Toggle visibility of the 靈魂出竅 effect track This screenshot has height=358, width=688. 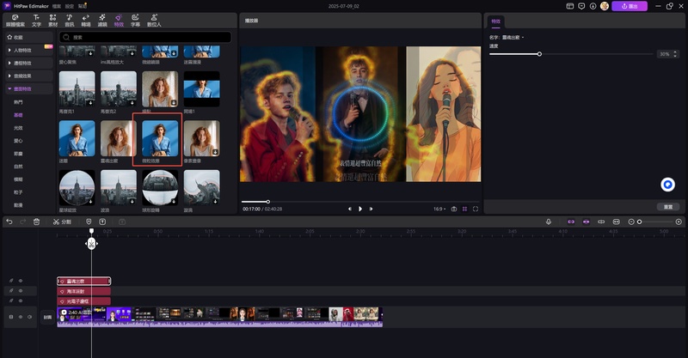click(21, 281)
